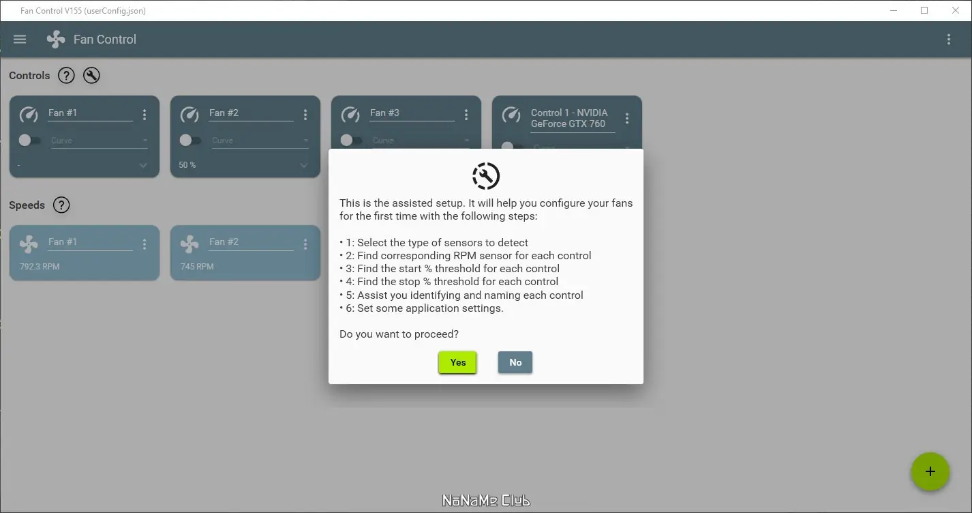This screenshot has width=972, height=513.
Task: Open Fan #2 control card options menu
Action: [x=305, y=115]
